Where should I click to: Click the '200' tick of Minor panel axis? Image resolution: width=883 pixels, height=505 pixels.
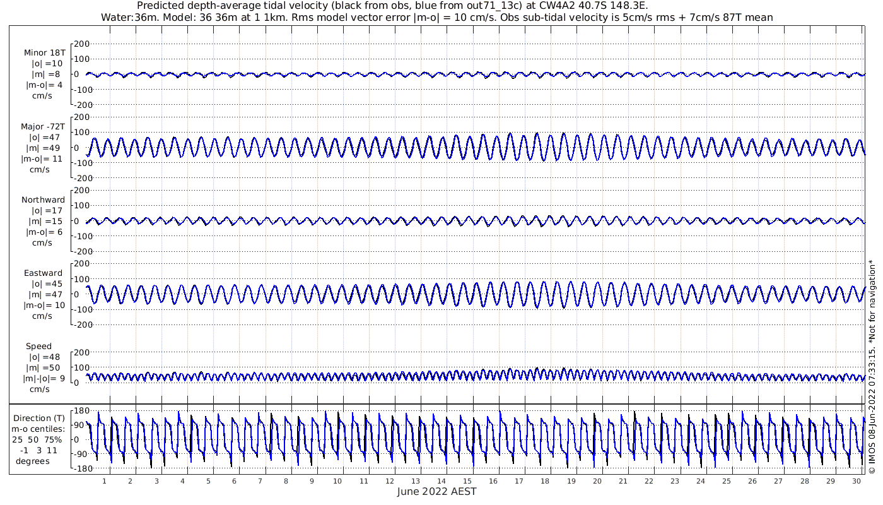82,44
